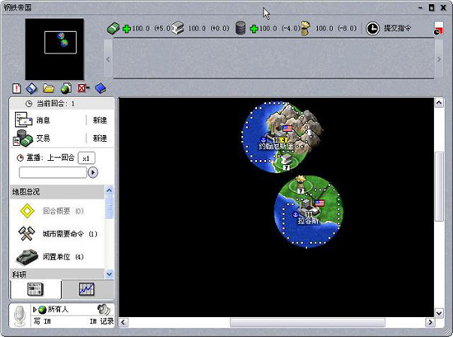Switch to the chart statistics tab
Screen dimensions: 453x337
coord(87,289)
